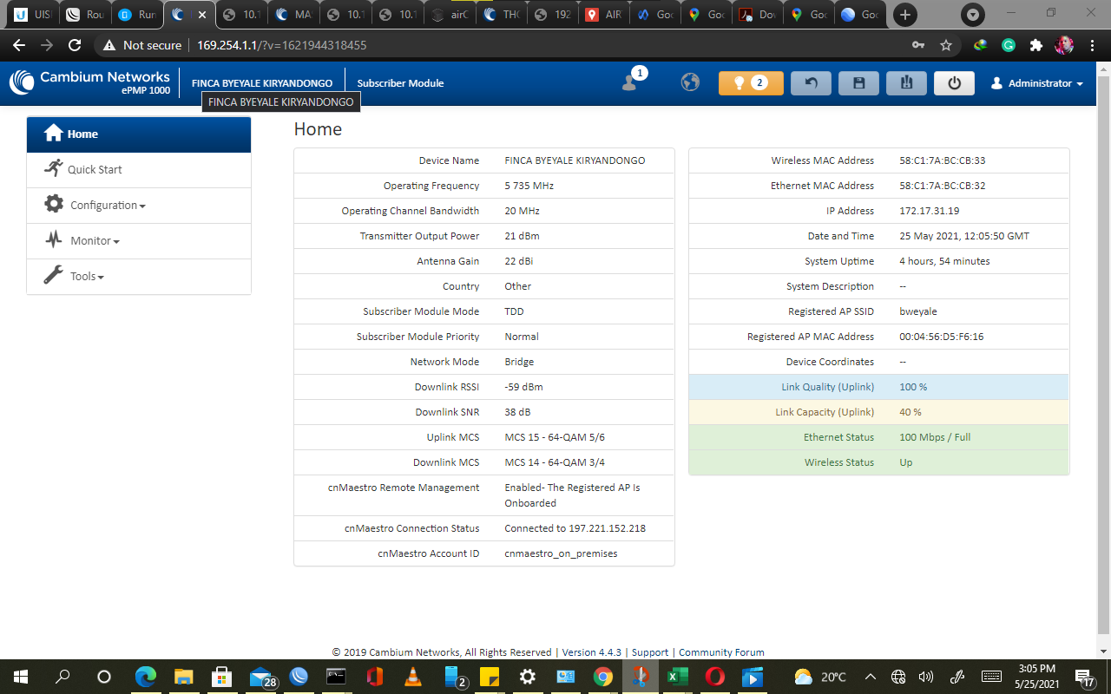Expand the Tools menu
Viewport: 1111px width, 694px height.
(x=86, y=277)
